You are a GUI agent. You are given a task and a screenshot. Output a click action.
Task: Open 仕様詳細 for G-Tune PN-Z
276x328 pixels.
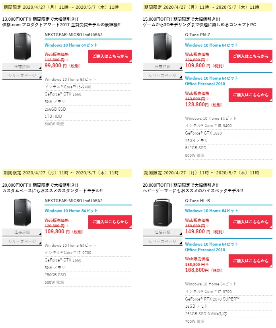pyautogui.click(x=163, y=67)
